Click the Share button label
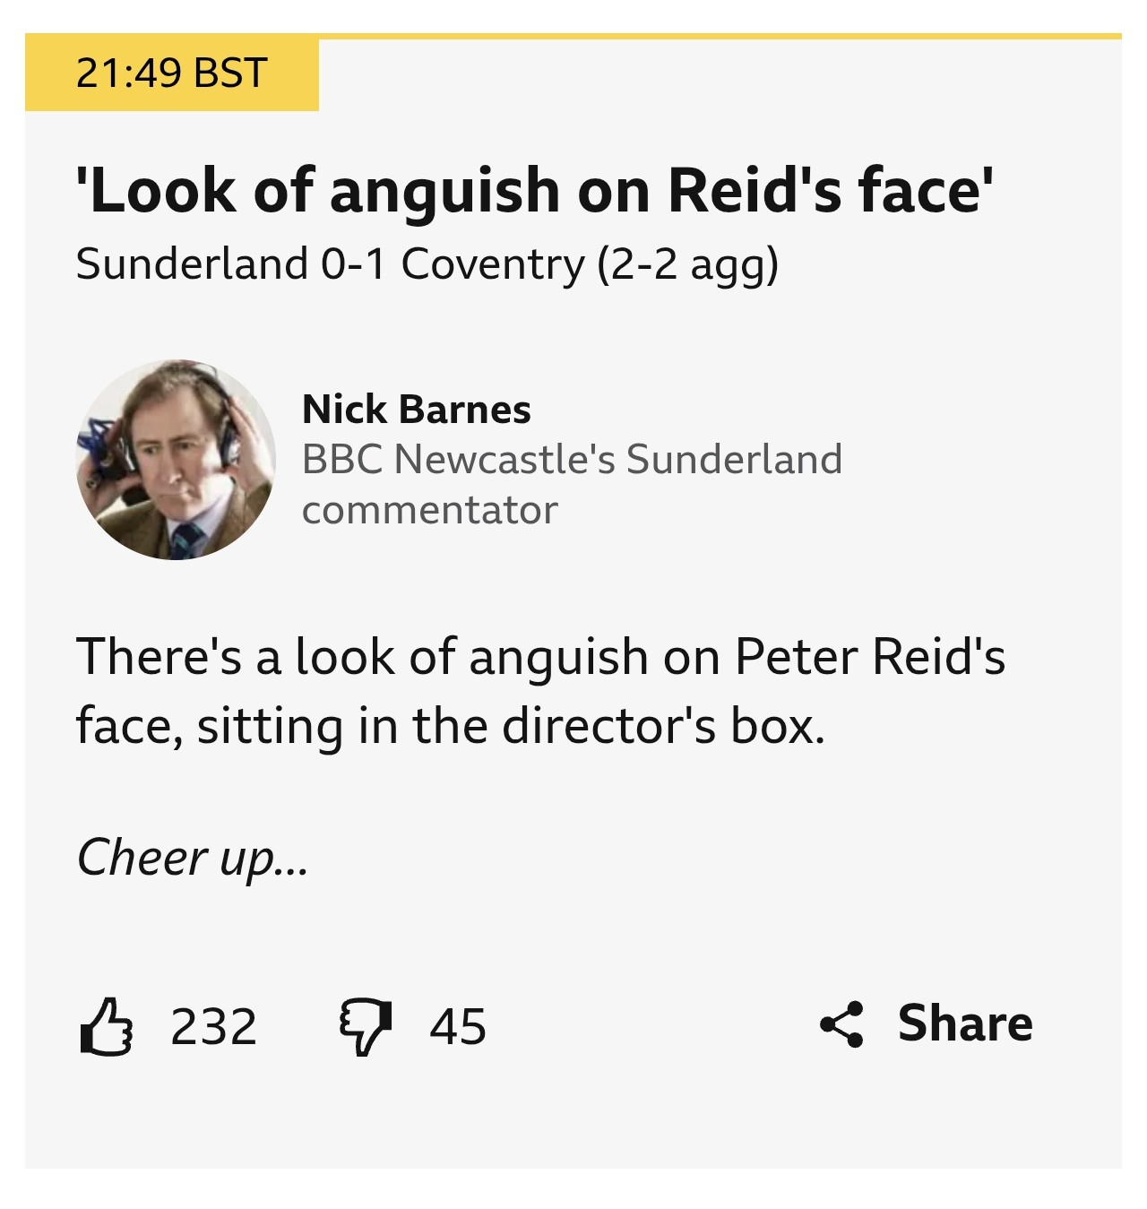The width and height of the screenshot is (1147, 1209). [965, 1023]
